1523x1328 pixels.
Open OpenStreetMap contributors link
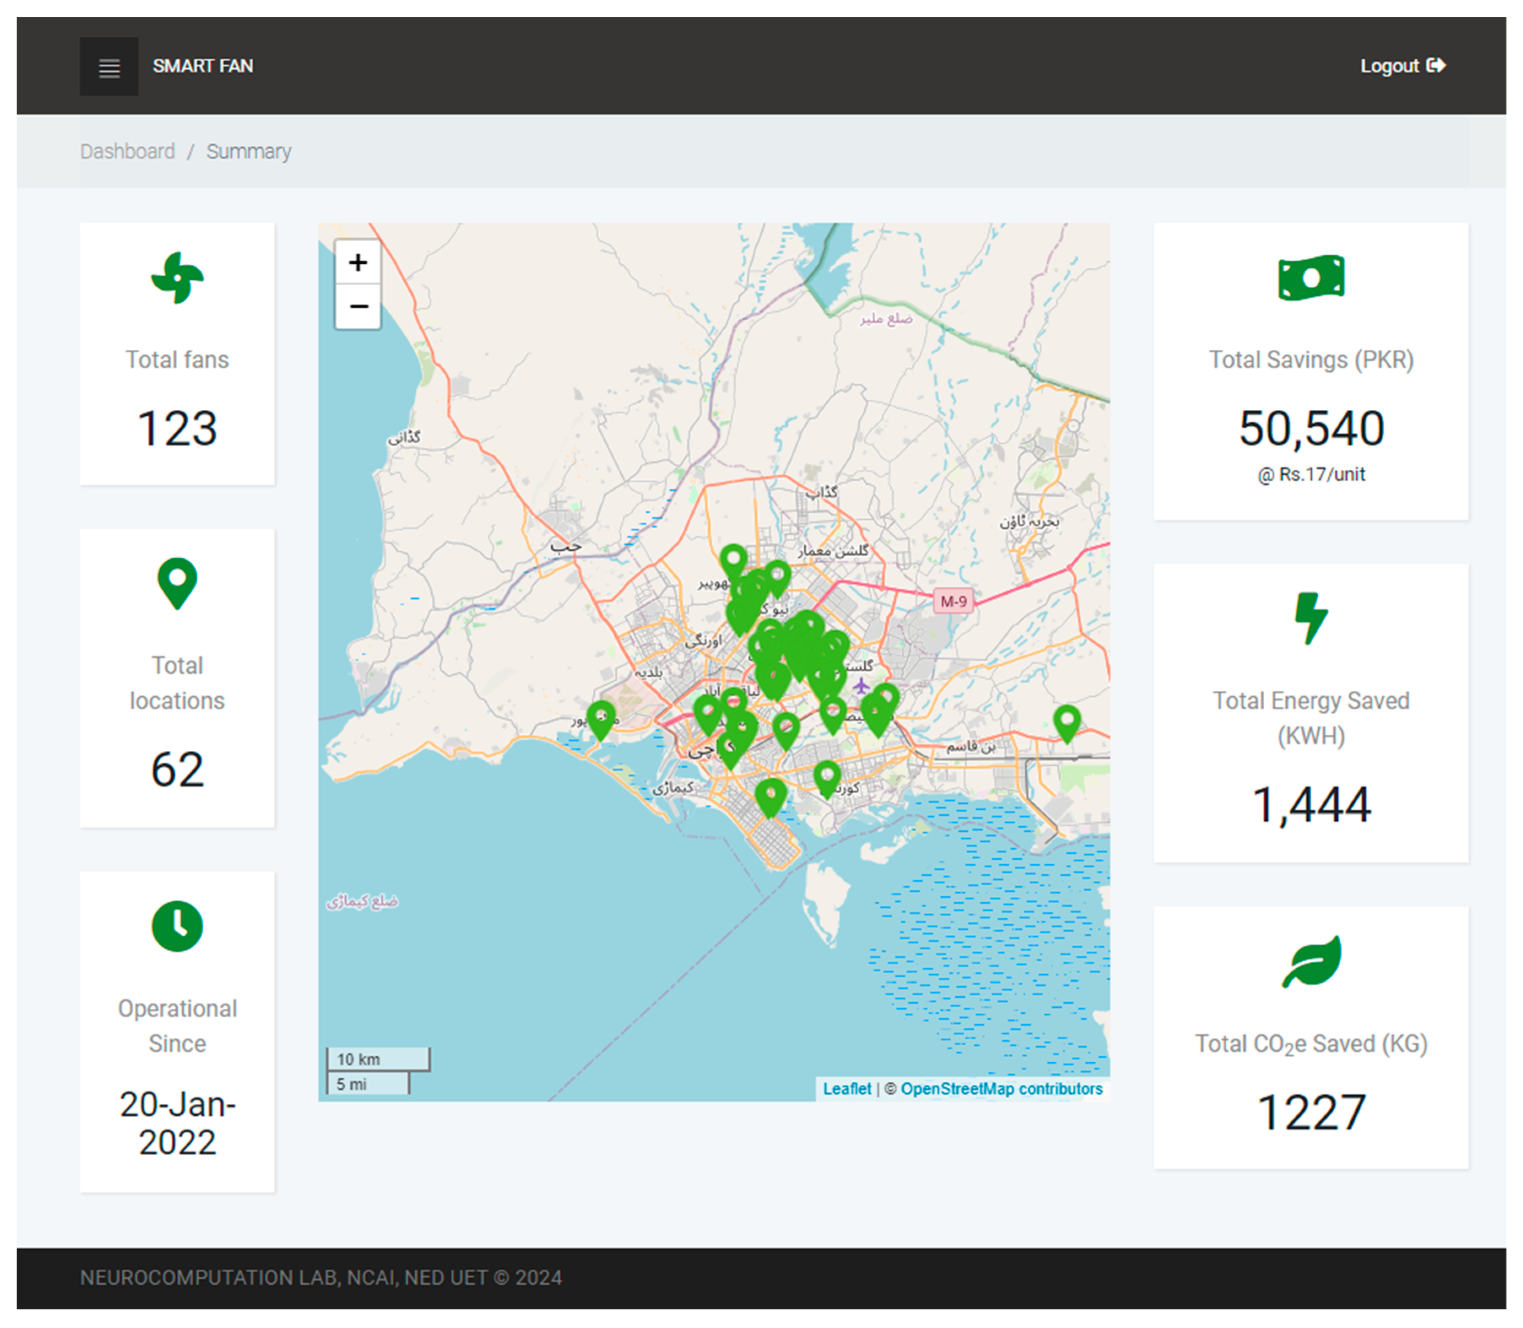coord(1001,1089)
